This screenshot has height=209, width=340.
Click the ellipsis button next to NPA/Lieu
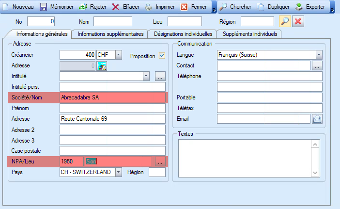(x=160, y=161)
